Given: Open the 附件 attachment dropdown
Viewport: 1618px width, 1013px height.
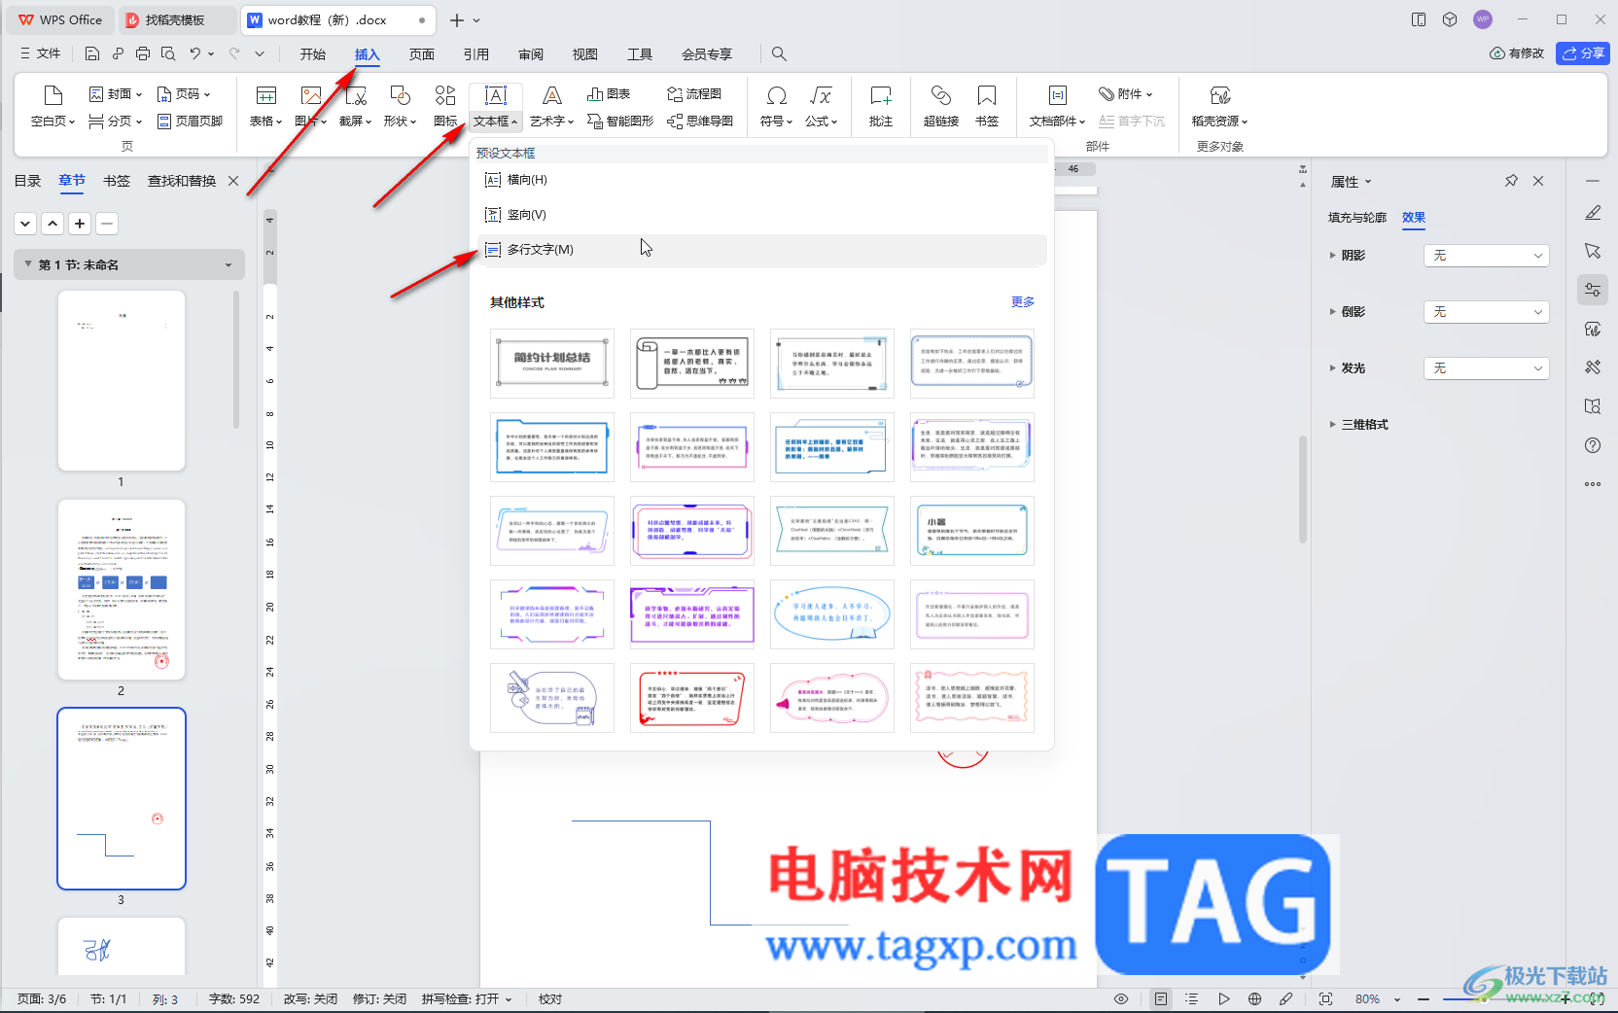Looking at the screenshot, I should 1126,94.
